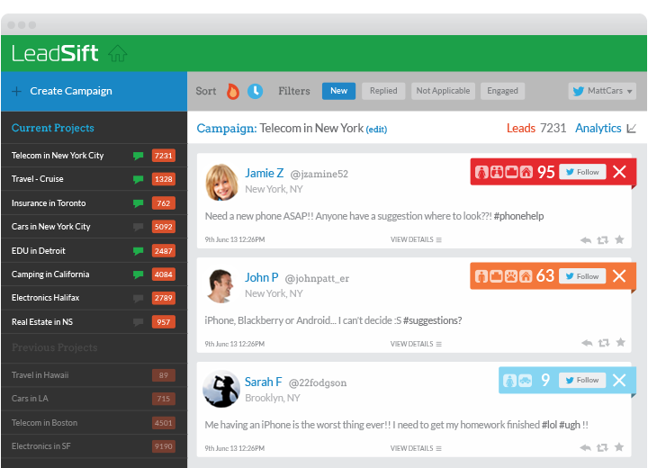Select Cars in New York City project
Viewport: 648px width, 468px height.
tap(94, 227)
